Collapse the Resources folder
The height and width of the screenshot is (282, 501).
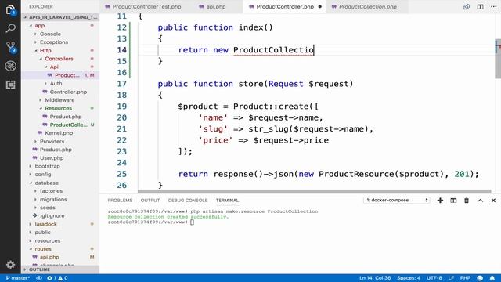58,108
